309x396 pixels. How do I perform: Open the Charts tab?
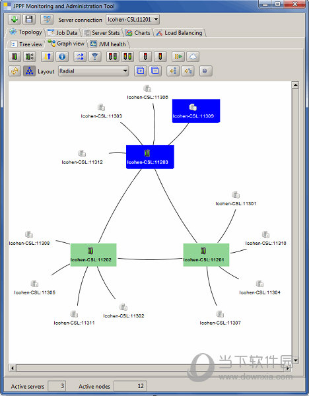138,33
